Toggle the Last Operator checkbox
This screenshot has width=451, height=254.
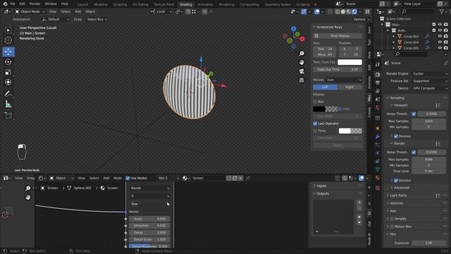pyautogui.click(x=315, y=123)
